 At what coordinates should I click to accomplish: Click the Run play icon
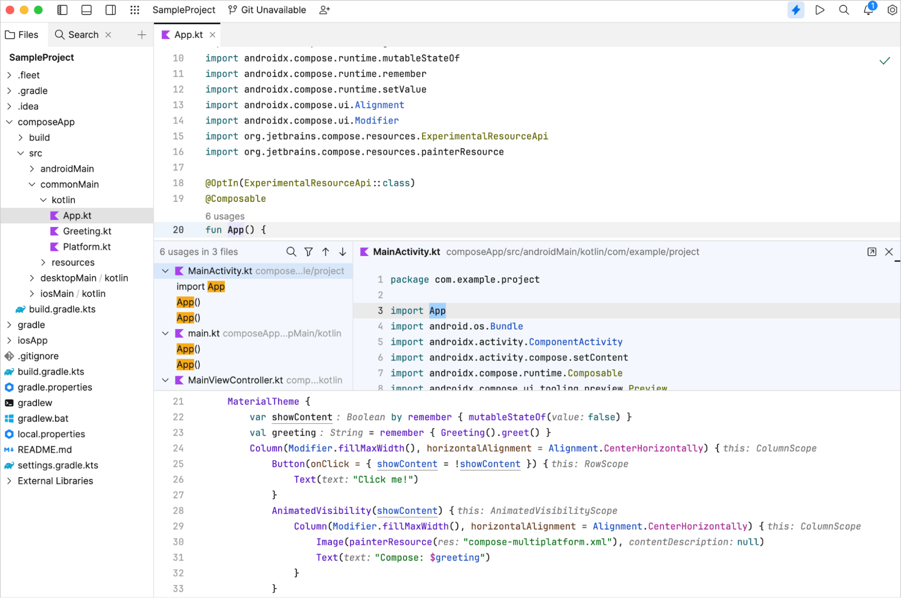click(x=820, y=10)
